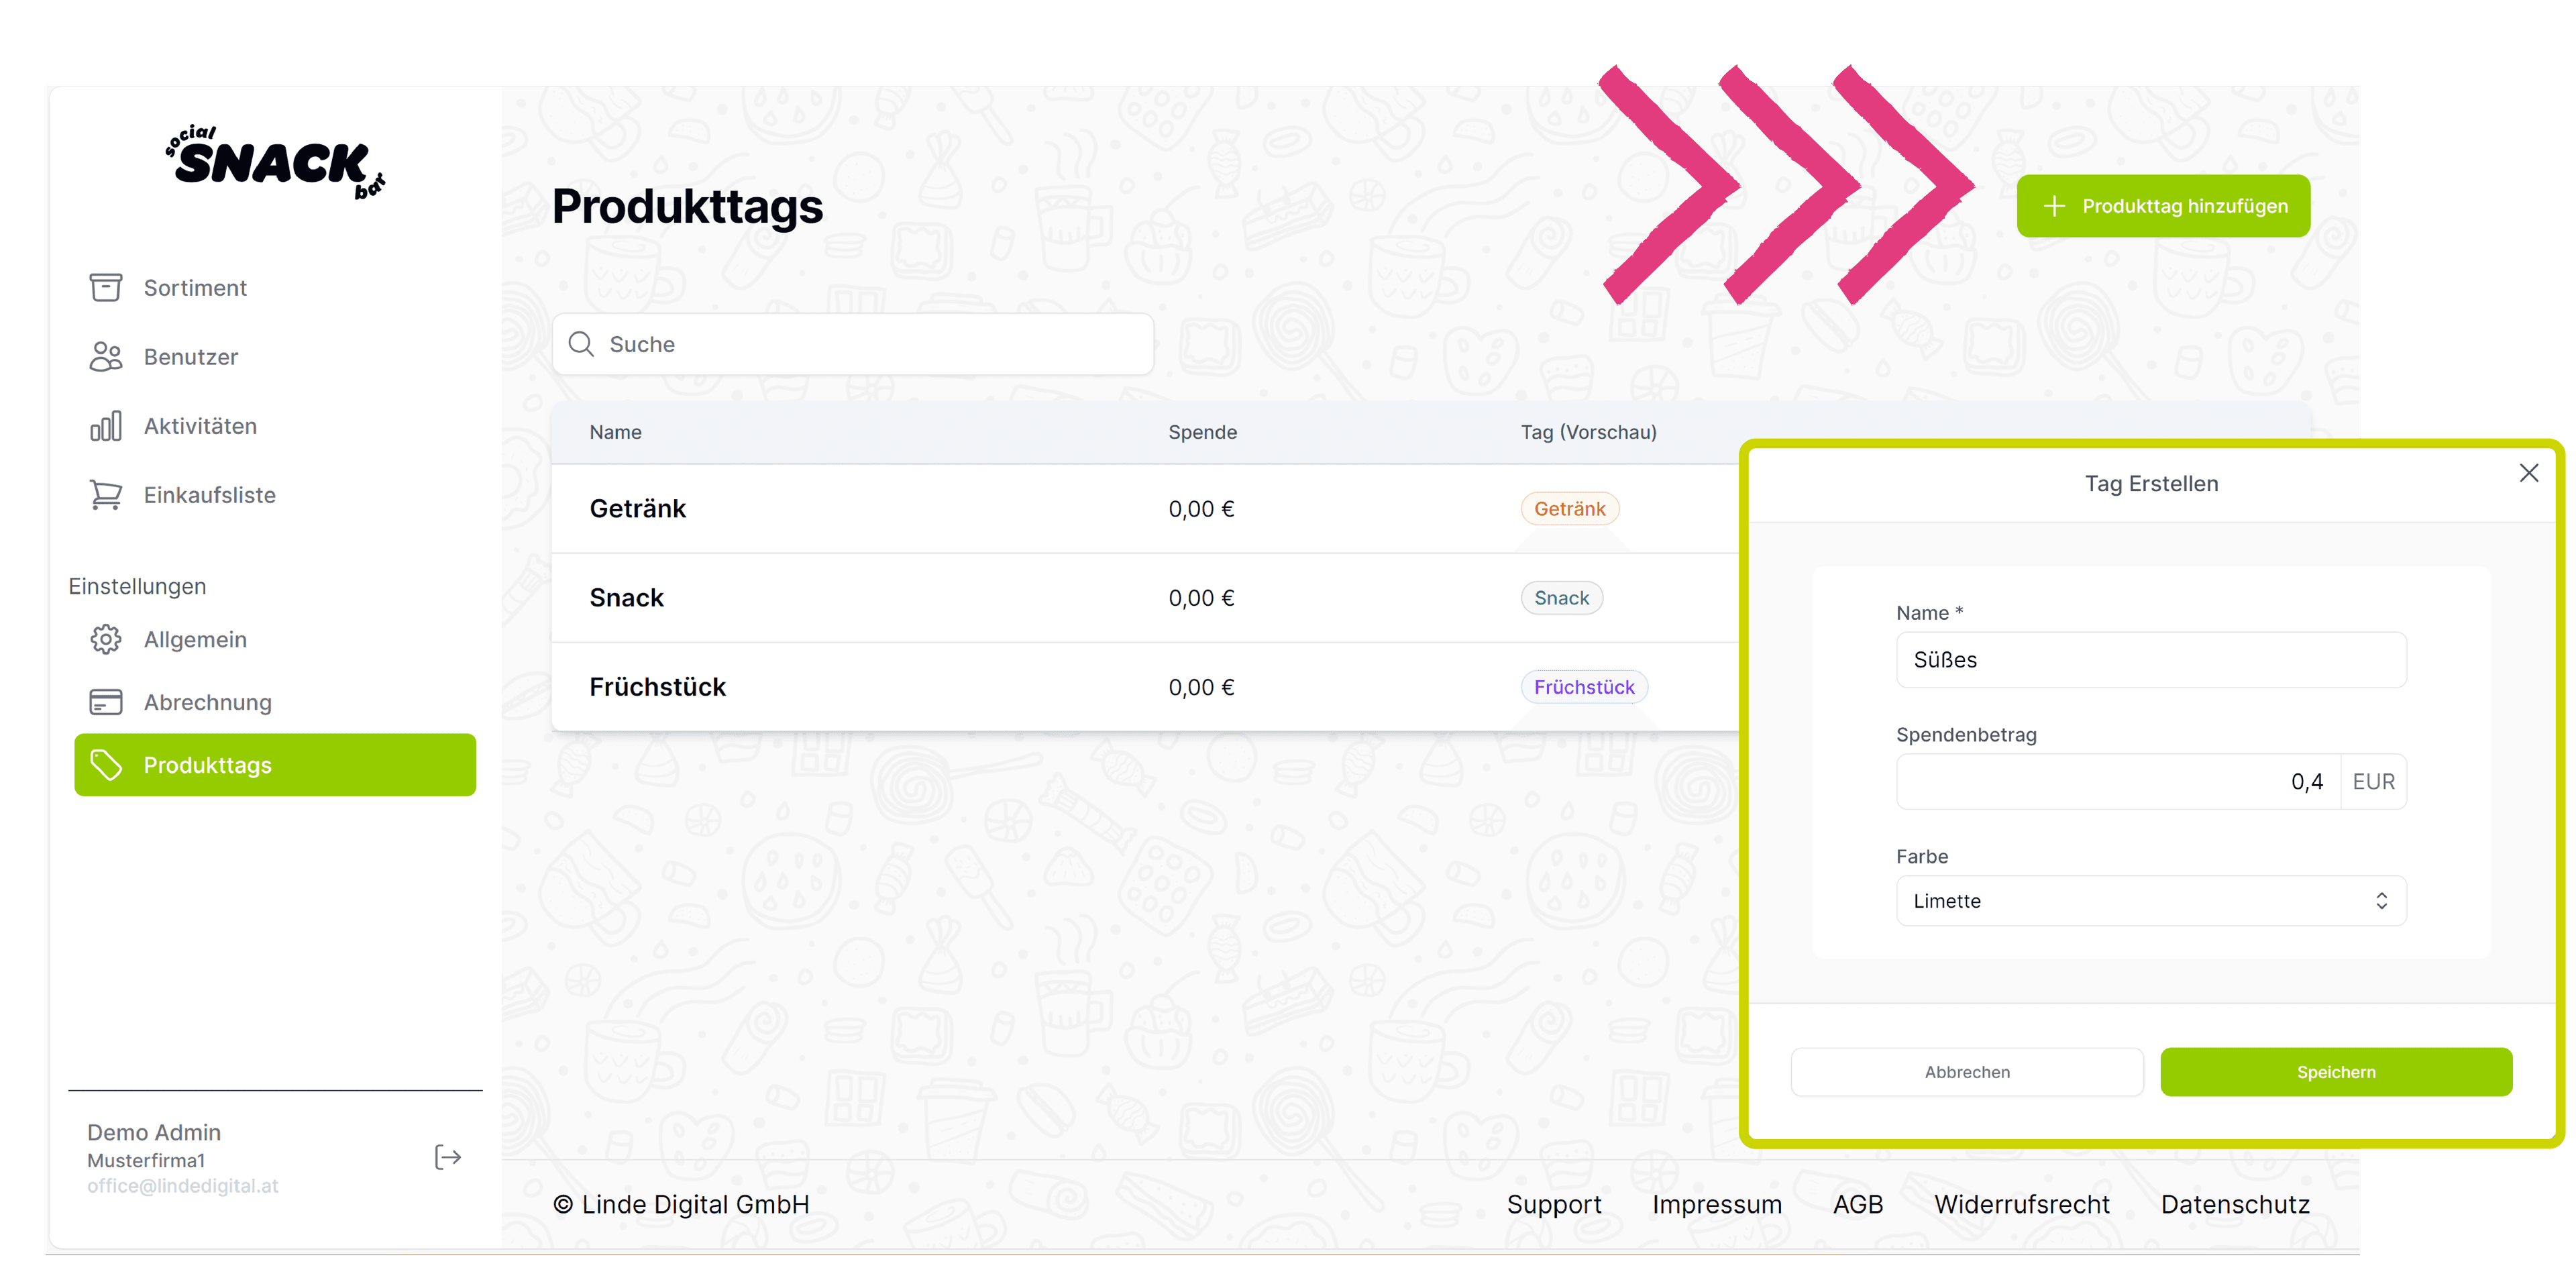Cancel the dialog with Abbrechen

pos(1966,1072)
